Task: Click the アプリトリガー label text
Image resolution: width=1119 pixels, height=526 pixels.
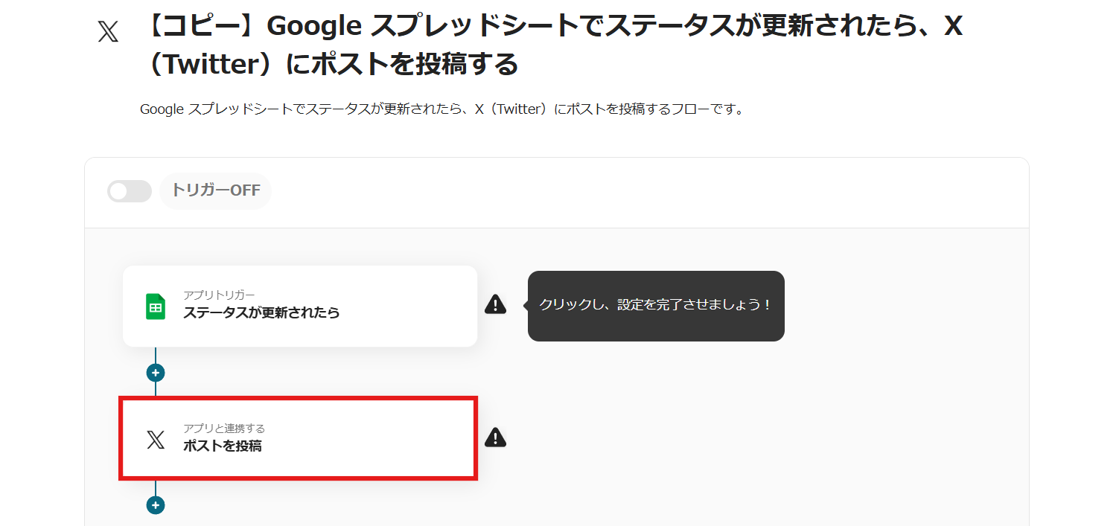Action: pos(219,295)
